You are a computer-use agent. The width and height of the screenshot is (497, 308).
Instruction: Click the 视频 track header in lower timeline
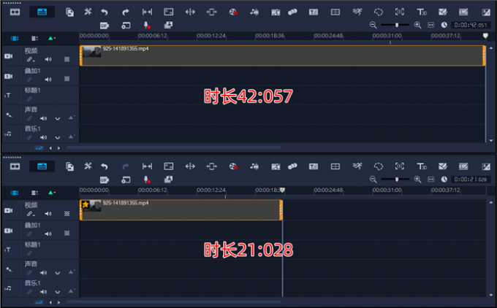click(31, 205)
